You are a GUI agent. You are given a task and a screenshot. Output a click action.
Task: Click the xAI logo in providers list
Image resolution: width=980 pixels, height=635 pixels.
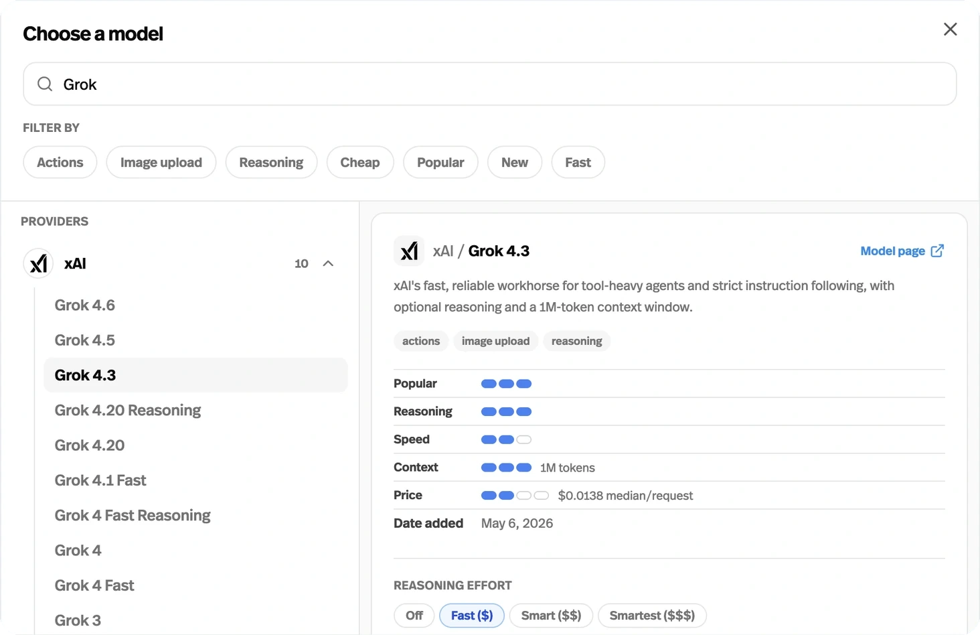coord(39,263)
